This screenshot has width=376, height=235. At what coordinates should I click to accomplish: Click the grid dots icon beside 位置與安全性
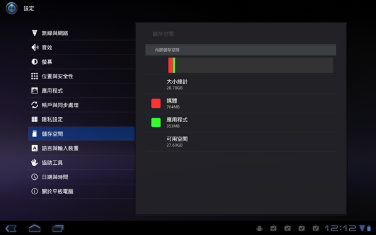pyautogui.click(x=34, y=76)
